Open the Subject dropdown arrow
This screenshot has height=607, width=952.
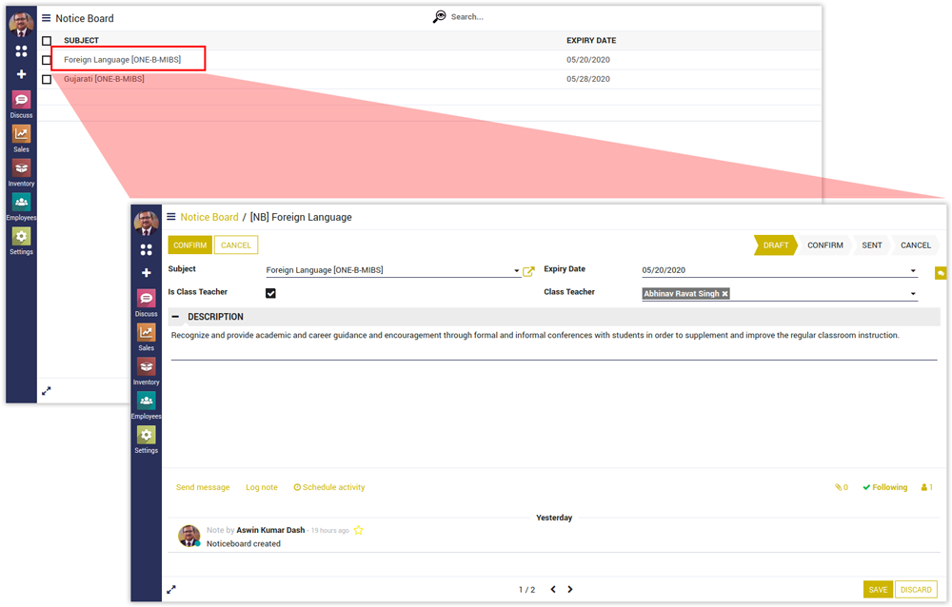516,271
